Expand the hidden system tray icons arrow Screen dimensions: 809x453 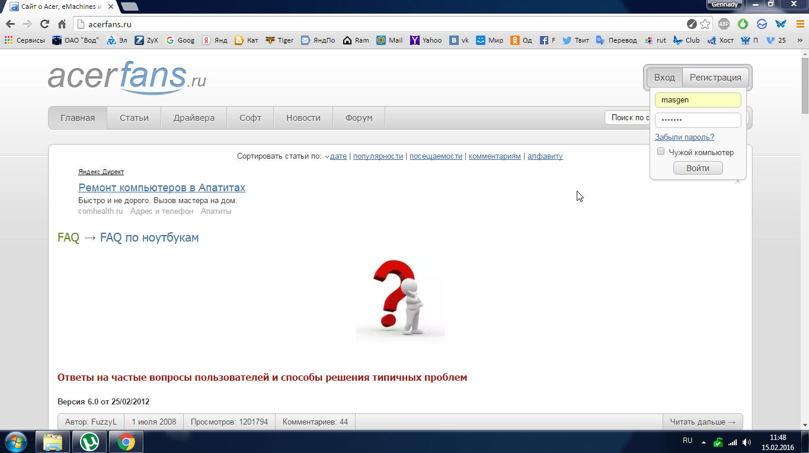tap(704, 442)
